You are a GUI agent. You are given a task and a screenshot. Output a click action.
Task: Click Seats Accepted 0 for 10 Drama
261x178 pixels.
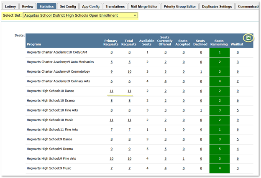pos(184,101)
